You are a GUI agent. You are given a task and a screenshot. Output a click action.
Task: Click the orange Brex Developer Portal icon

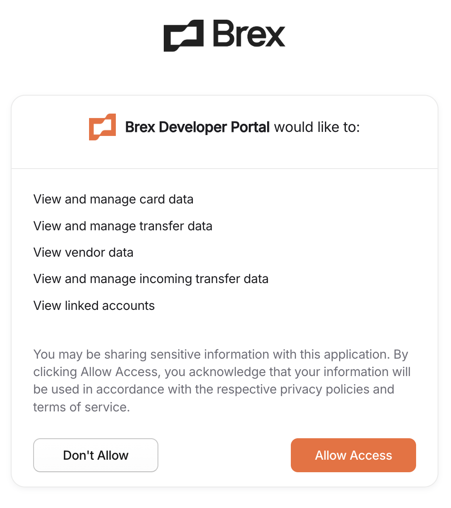click(x=102, y=127)
